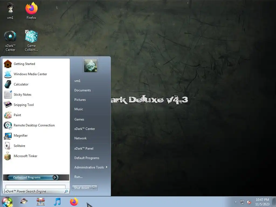
Task: Open the Calculator icon
Action: (x=8, y=84)
